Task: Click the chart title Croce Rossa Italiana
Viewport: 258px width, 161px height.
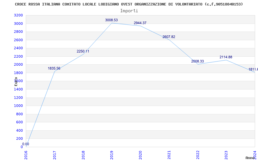Action: coord(129,4)
